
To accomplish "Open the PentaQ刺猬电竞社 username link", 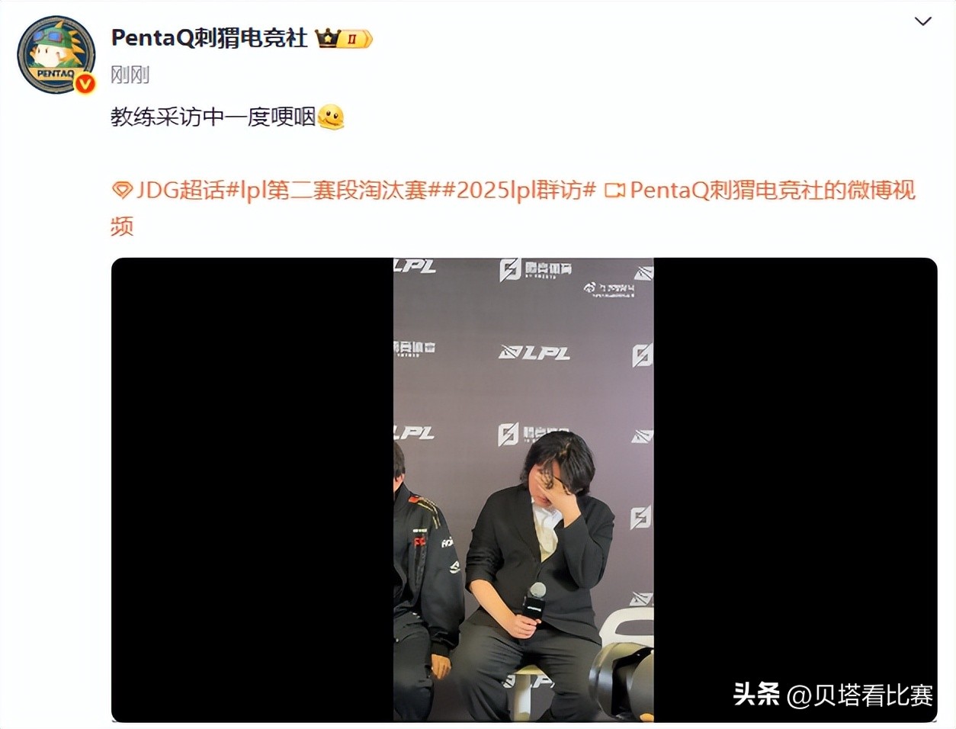I will (209, 37).
